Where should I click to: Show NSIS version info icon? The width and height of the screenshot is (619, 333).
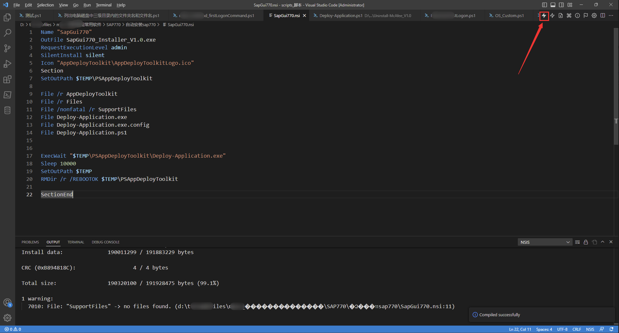coord(577,15)
